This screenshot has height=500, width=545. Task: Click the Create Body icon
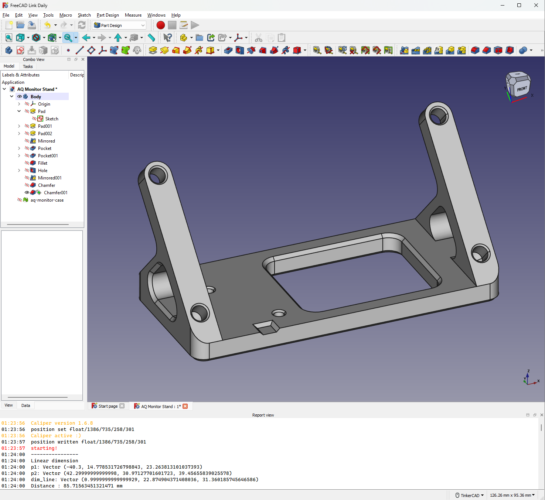tap(8, 50)
